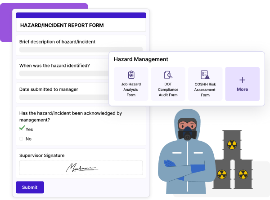Screen dimensions: 270x200
Task: Click the radiation symbol on bottom-left barrel
Action: coord(221,173)
